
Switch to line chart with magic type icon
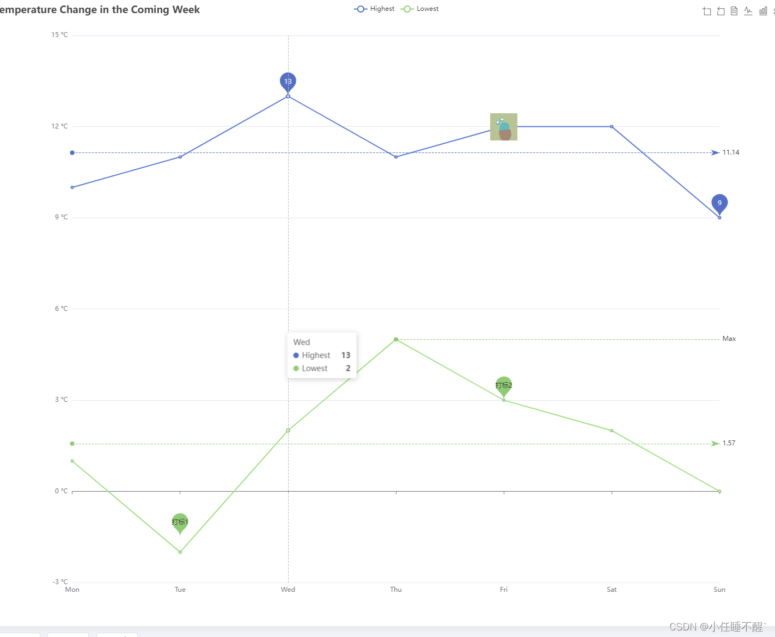point(748,11)
